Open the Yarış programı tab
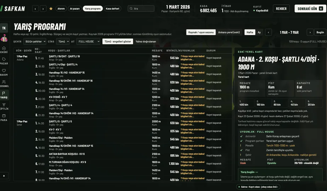Viewport: 327px width, 191px height. pos(93,9)
